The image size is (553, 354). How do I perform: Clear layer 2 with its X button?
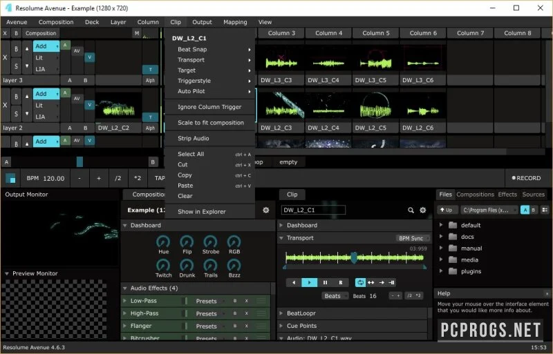(5, 105)
